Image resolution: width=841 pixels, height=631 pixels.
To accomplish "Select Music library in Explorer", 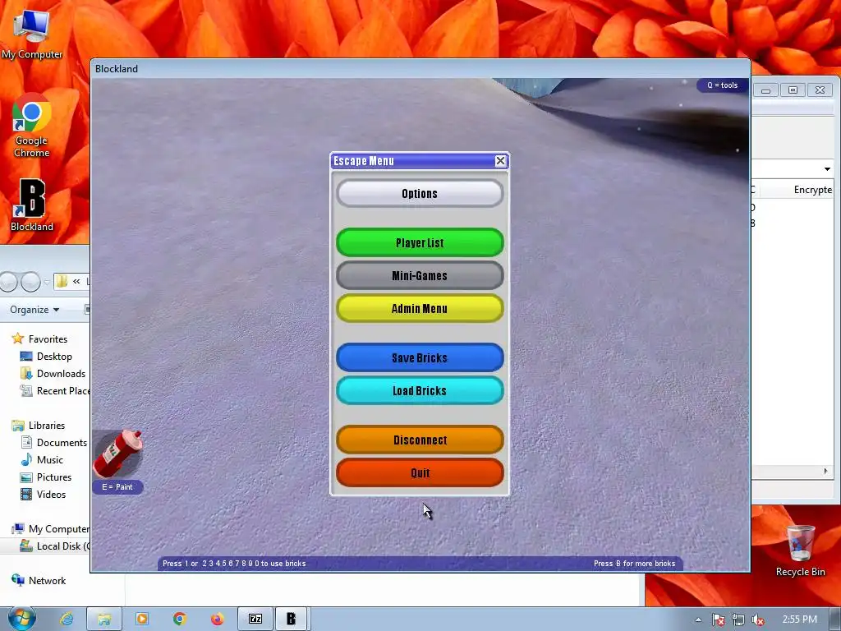I will point(50,460).
